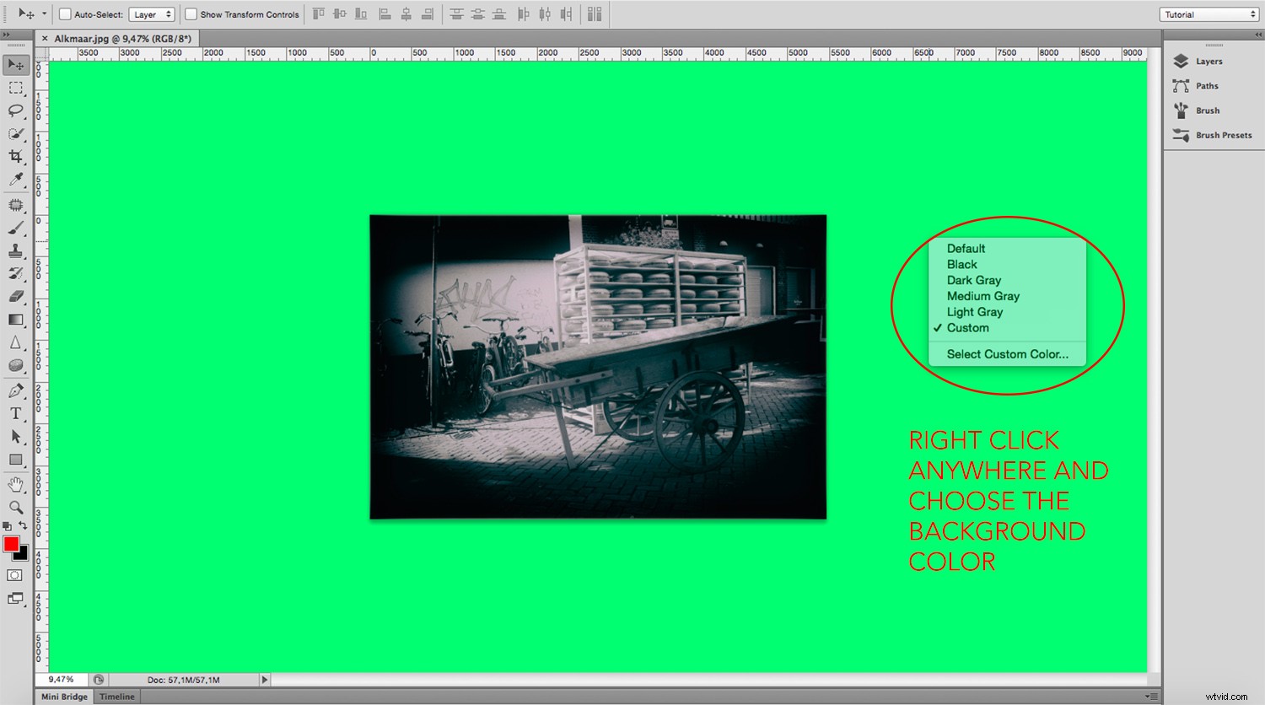
Task: Select the Pen tool
Action: 15,390
